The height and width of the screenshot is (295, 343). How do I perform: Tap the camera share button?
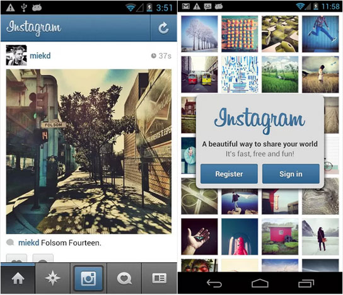[88, 278]
